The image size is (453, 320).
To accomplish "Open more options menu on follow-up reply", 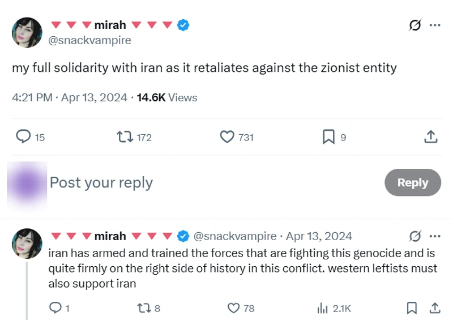I will [x=435, y=236].
